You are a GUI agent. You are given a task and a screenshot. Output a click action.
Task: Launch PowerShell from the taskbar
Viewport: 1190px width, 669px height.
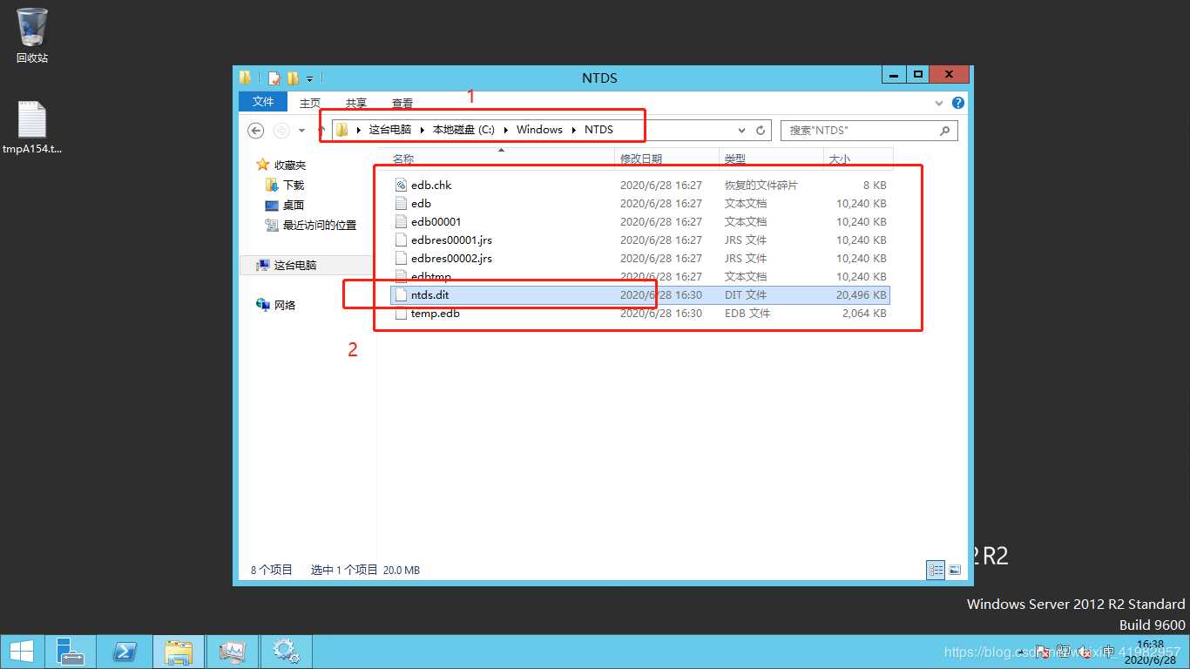click(125, 652)
